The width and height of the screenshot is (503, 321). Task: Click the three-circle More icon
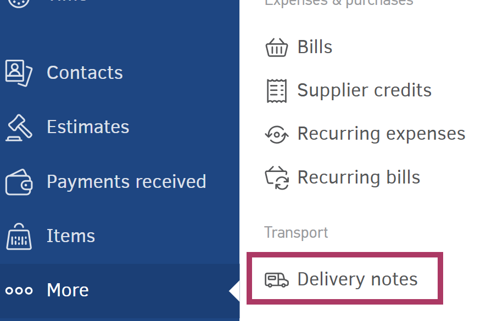pos(19,290)
